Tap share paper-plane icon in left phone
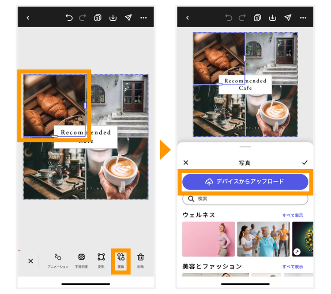The image size is (331, 294). (x=128, y=18)
